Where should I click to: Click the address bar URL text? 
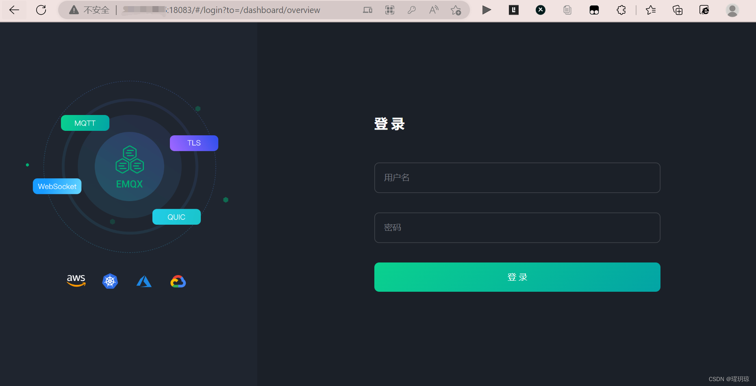[222, 10]
